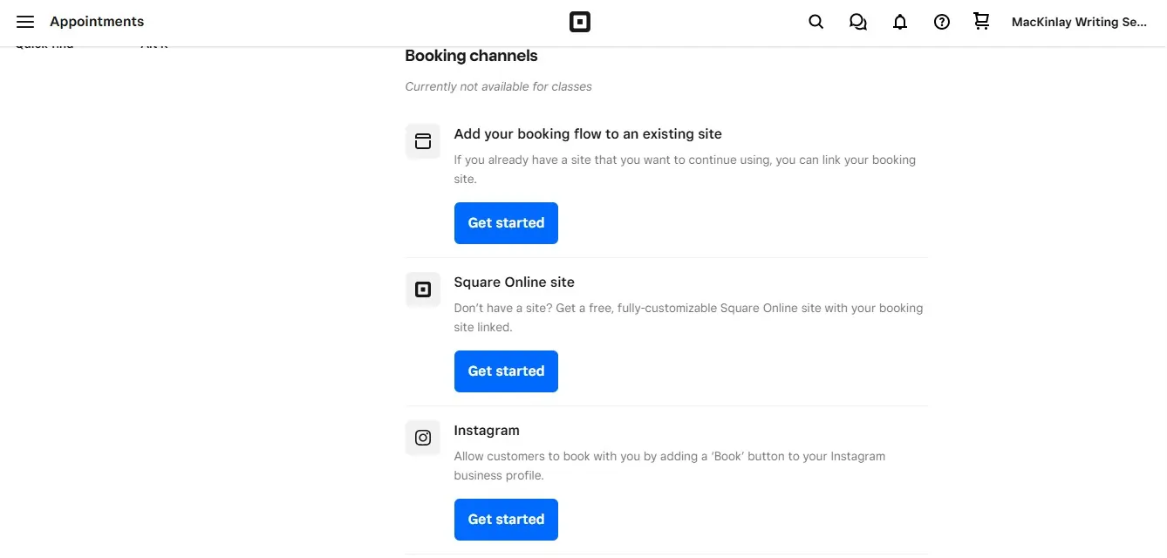The image size is (1167, 558).
Task: Get started with Instagram booking
Action: [506, 520]
